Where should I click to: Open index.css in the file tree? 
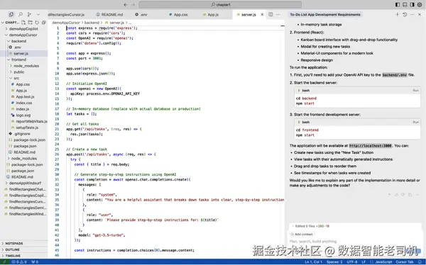[x=24, y=103]
